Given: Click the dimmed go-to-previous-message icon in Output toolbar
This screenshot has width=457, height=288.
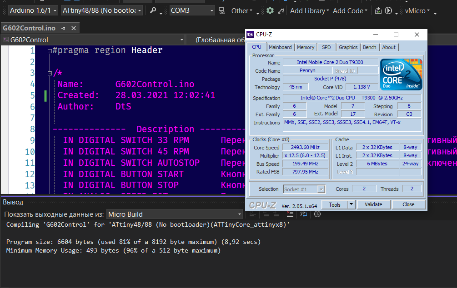Looking at the screenshot, I should pyautogui.click(x=266, y=214).
